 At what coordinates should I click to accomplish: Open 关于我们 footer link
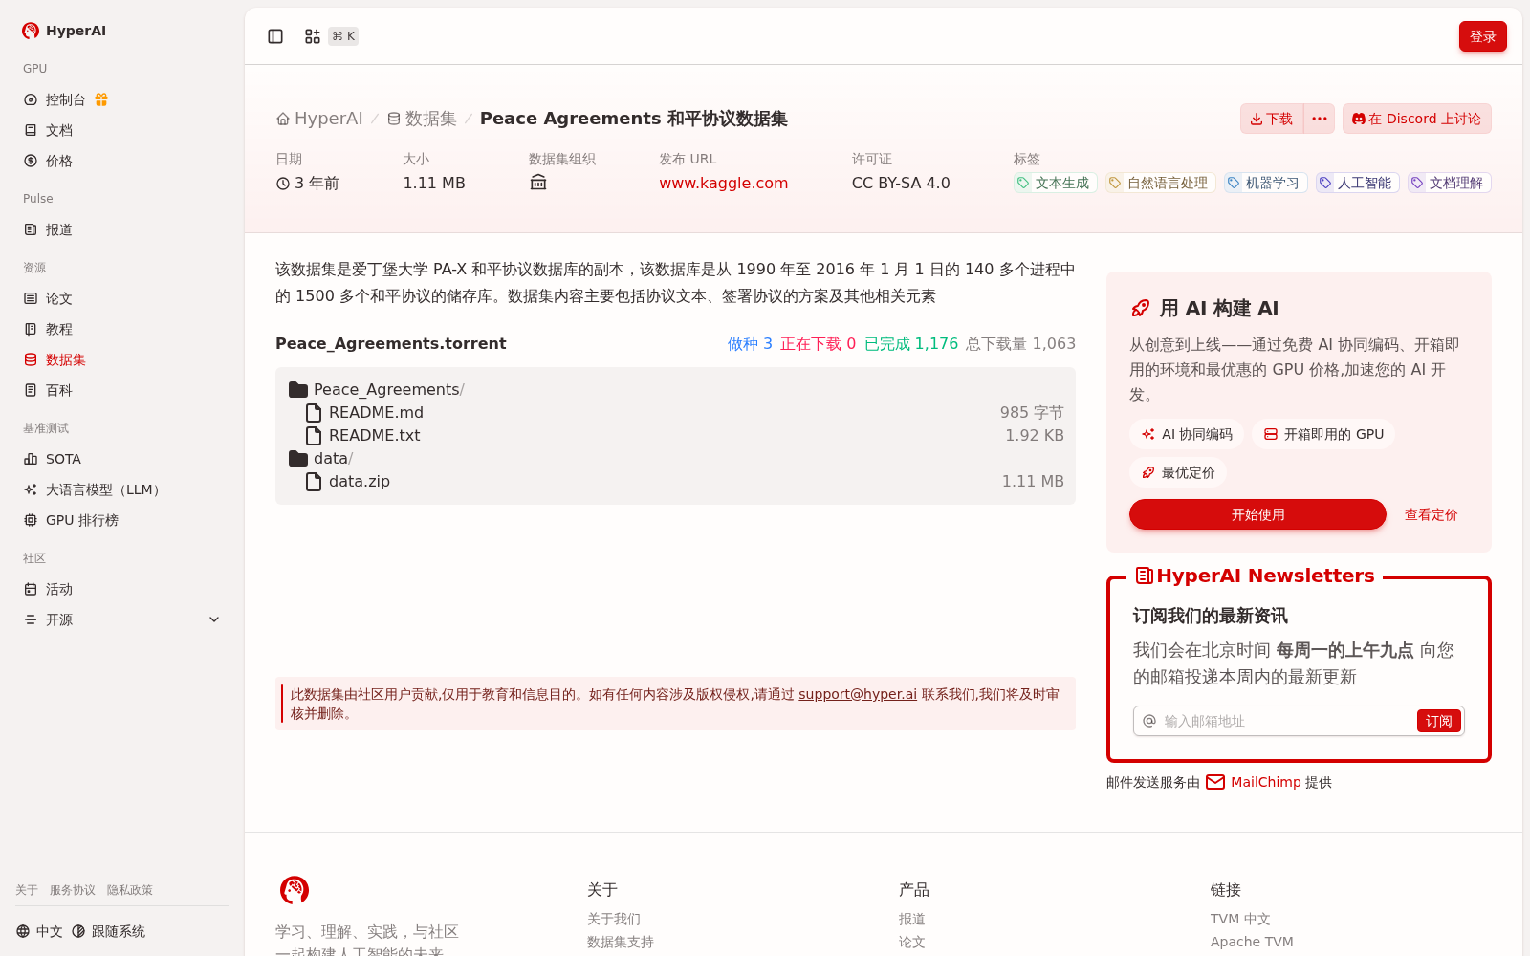pyautogui.click(x=614, y=919)
